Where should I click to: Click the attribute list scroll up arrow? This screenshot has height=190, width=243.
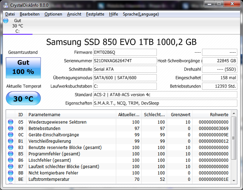point(234,113)
